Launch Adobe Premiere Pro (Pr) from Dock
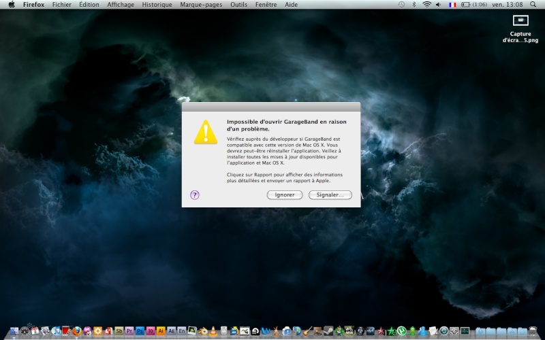Image resolution: width=545 pixels, height=340 pixels. [x=129, y=331]
